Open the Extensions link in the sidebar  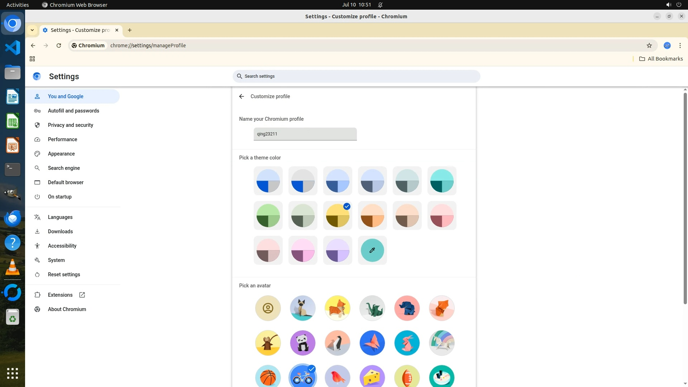coord(60,295)
